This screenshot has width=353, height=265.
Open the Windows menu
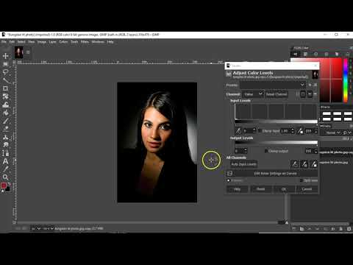point(98,42)
